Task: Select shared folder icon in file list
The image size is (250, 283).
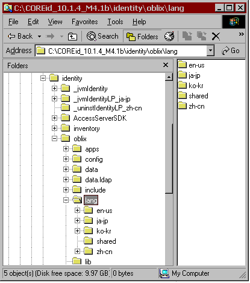Action: click(183, 95)
